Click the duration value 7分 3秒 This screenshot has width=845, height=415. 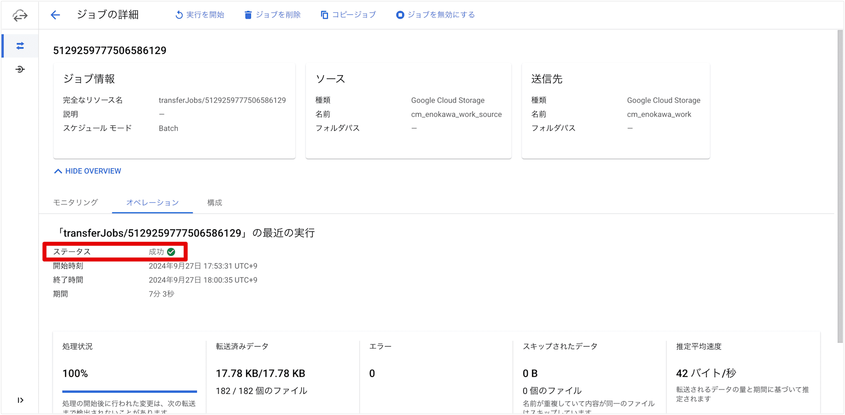tap(161, 294)
